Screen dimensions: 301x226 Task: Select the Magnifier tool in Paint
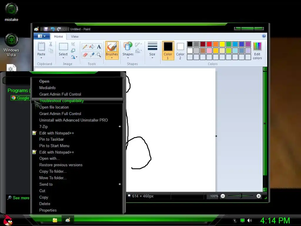99,55
